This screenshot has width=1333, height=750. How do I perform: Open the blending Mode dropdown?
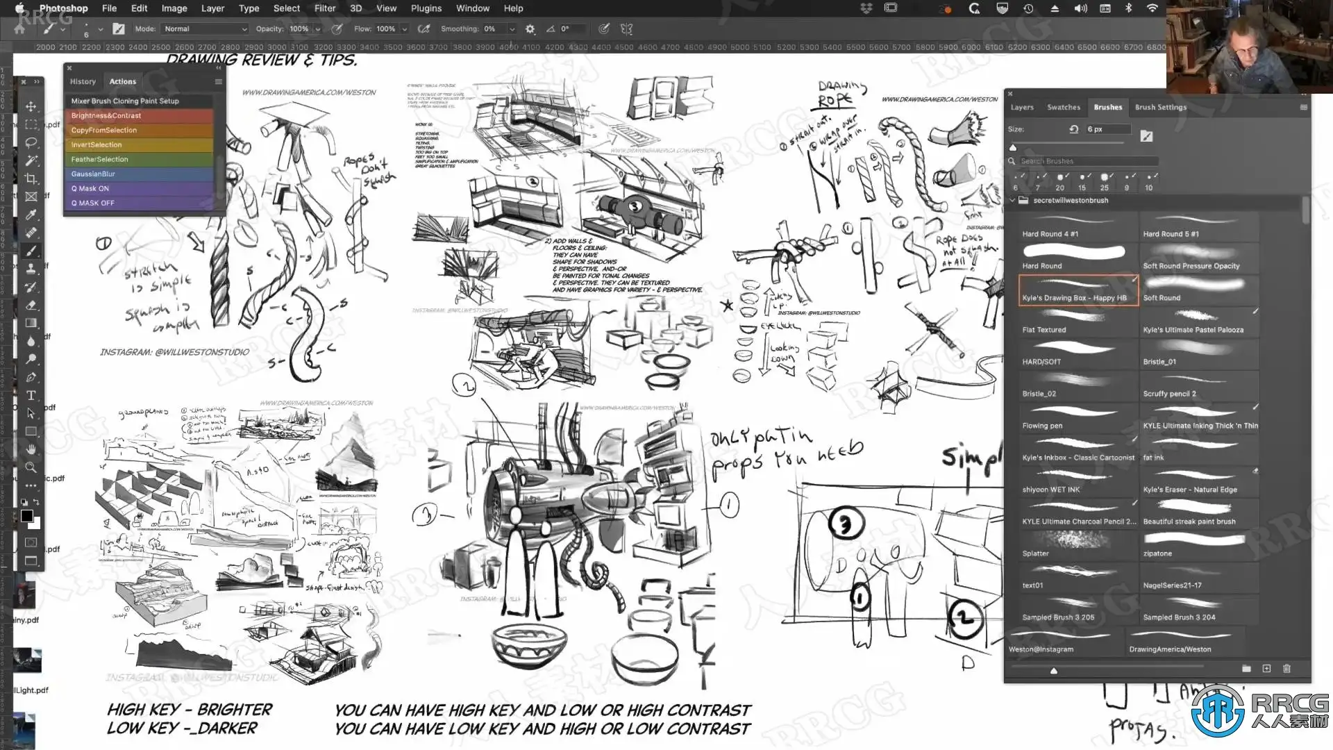point(205,29)
